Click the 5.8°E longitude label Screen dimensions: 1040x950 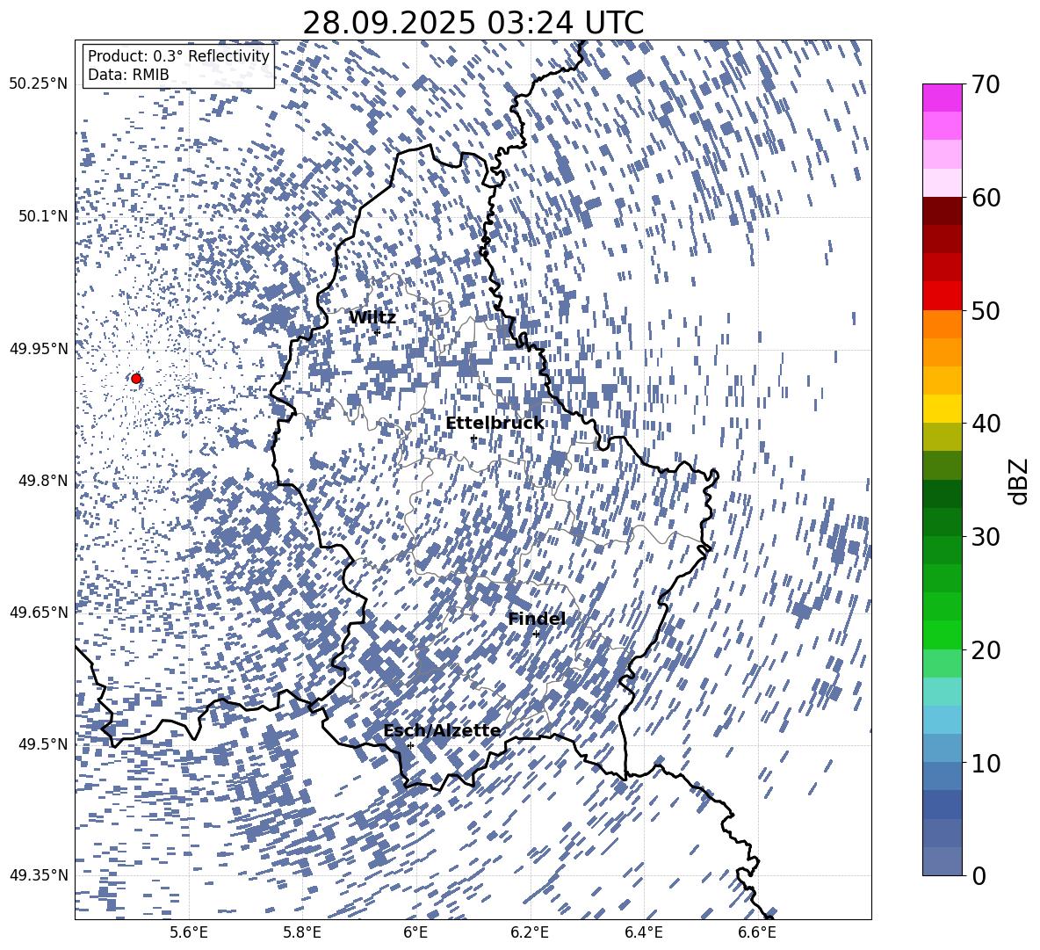[302, 932]
